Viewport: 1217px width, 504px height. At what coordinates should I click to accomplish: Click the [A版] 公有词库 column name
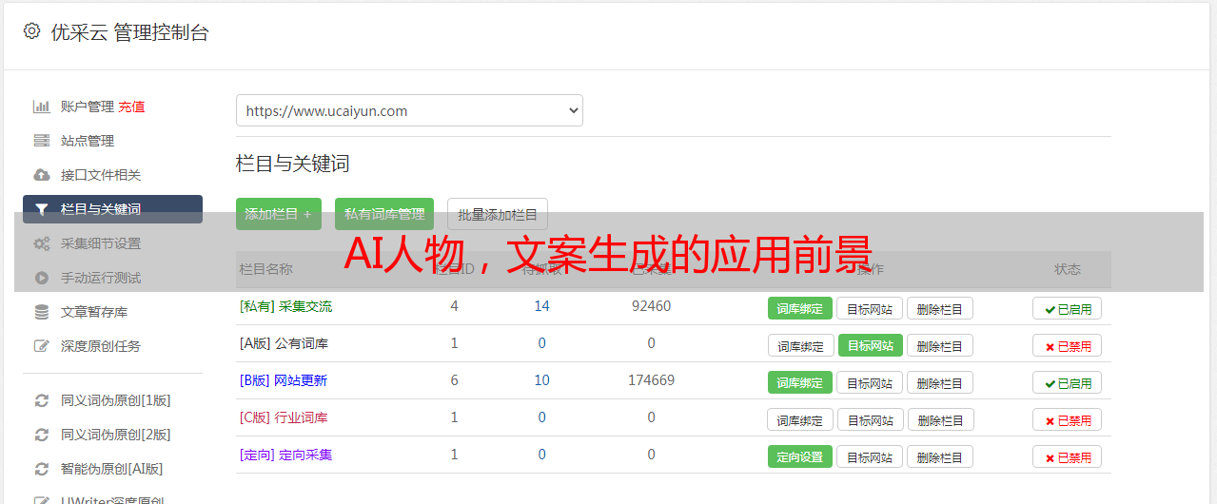click(x=284, y=343)
